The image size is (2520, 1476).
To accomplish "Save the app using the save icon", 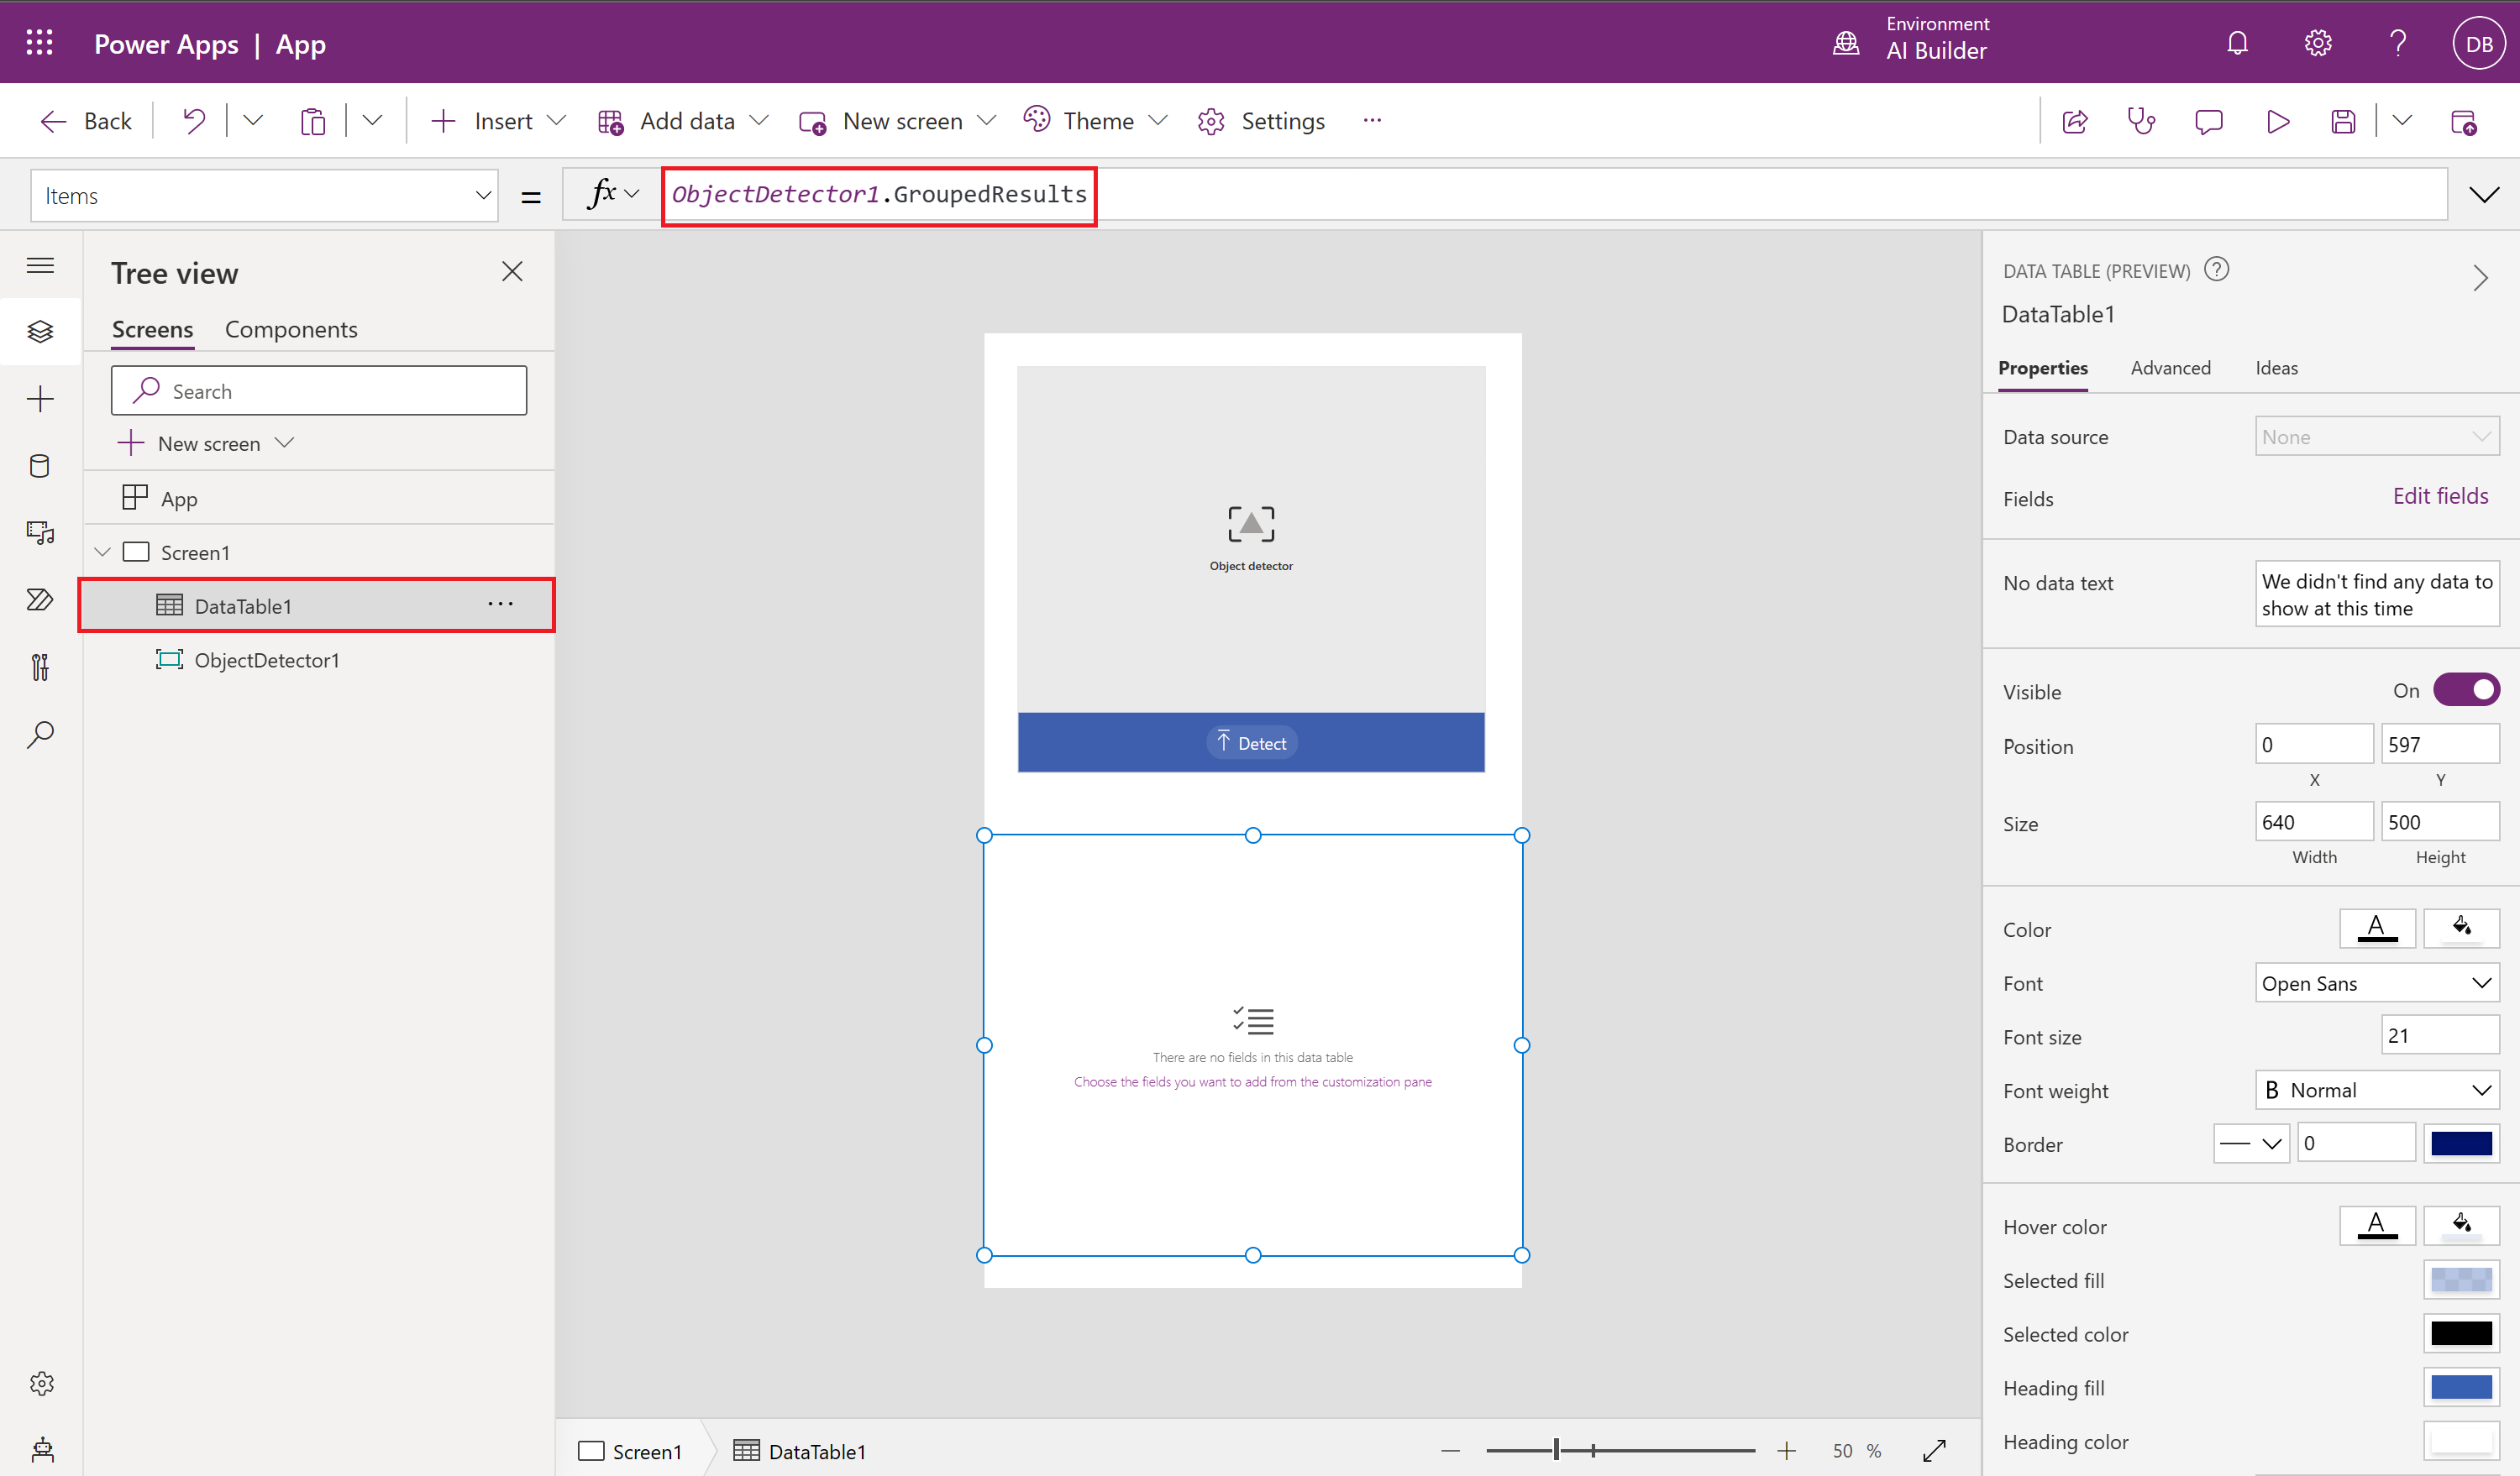I will click(x=2344, y=120).
